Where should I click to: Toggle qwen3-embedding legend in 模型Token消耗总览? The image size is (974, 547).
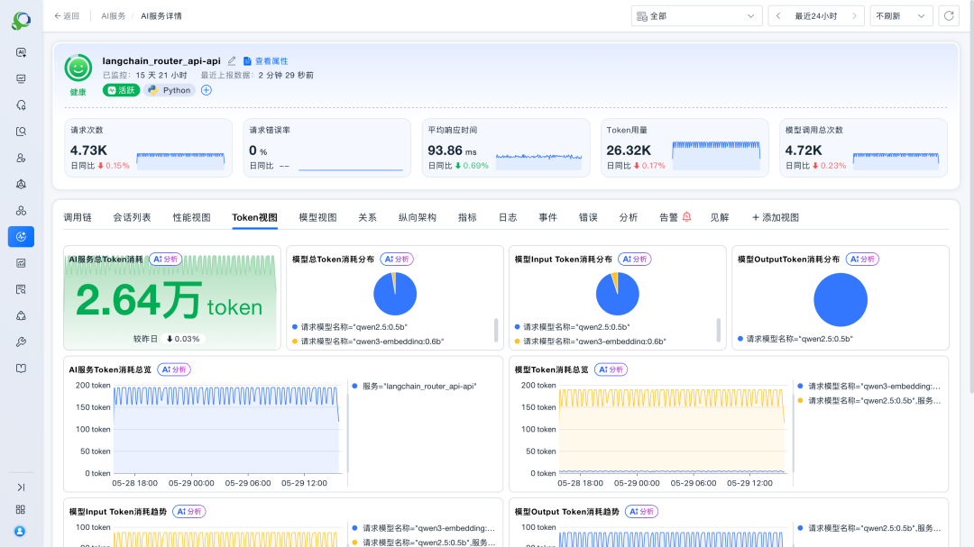click(869, 387)
